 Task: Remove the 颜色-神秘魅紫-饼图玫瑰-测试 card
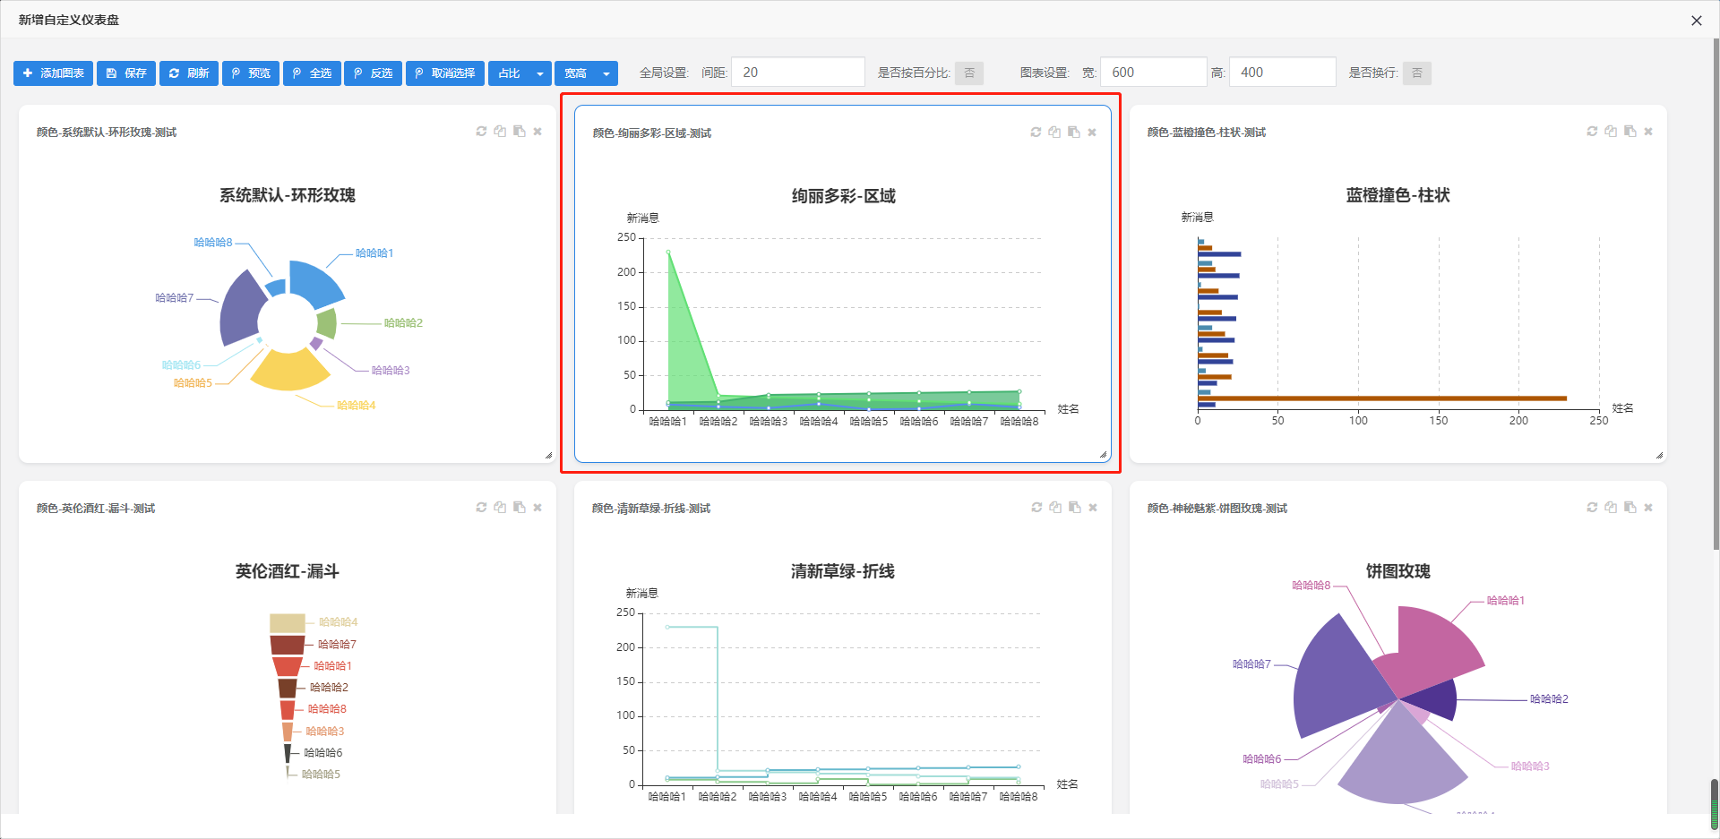click(1648, 508)
